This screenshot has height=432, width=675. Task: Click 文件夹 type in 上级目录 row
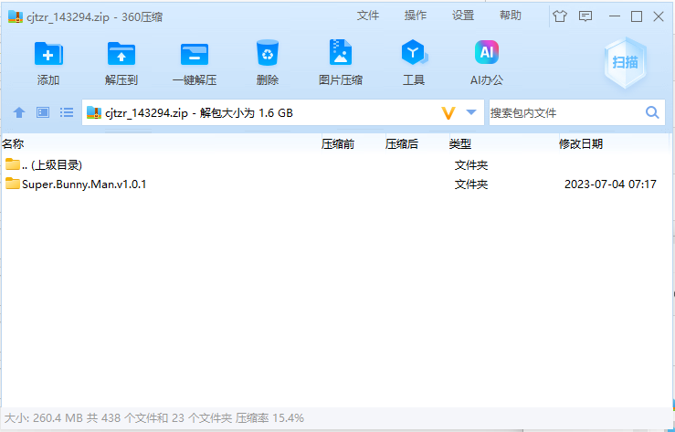point(471,164)
